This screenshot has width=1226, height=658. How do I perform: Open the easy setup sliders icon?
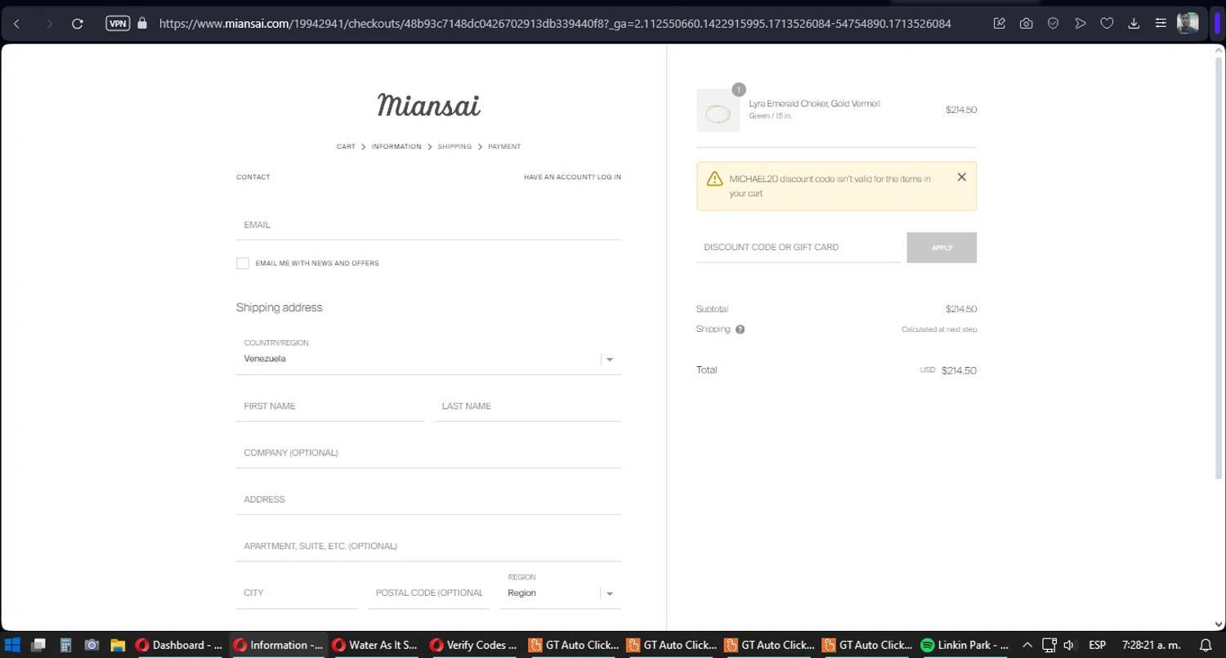point(1161,24)
